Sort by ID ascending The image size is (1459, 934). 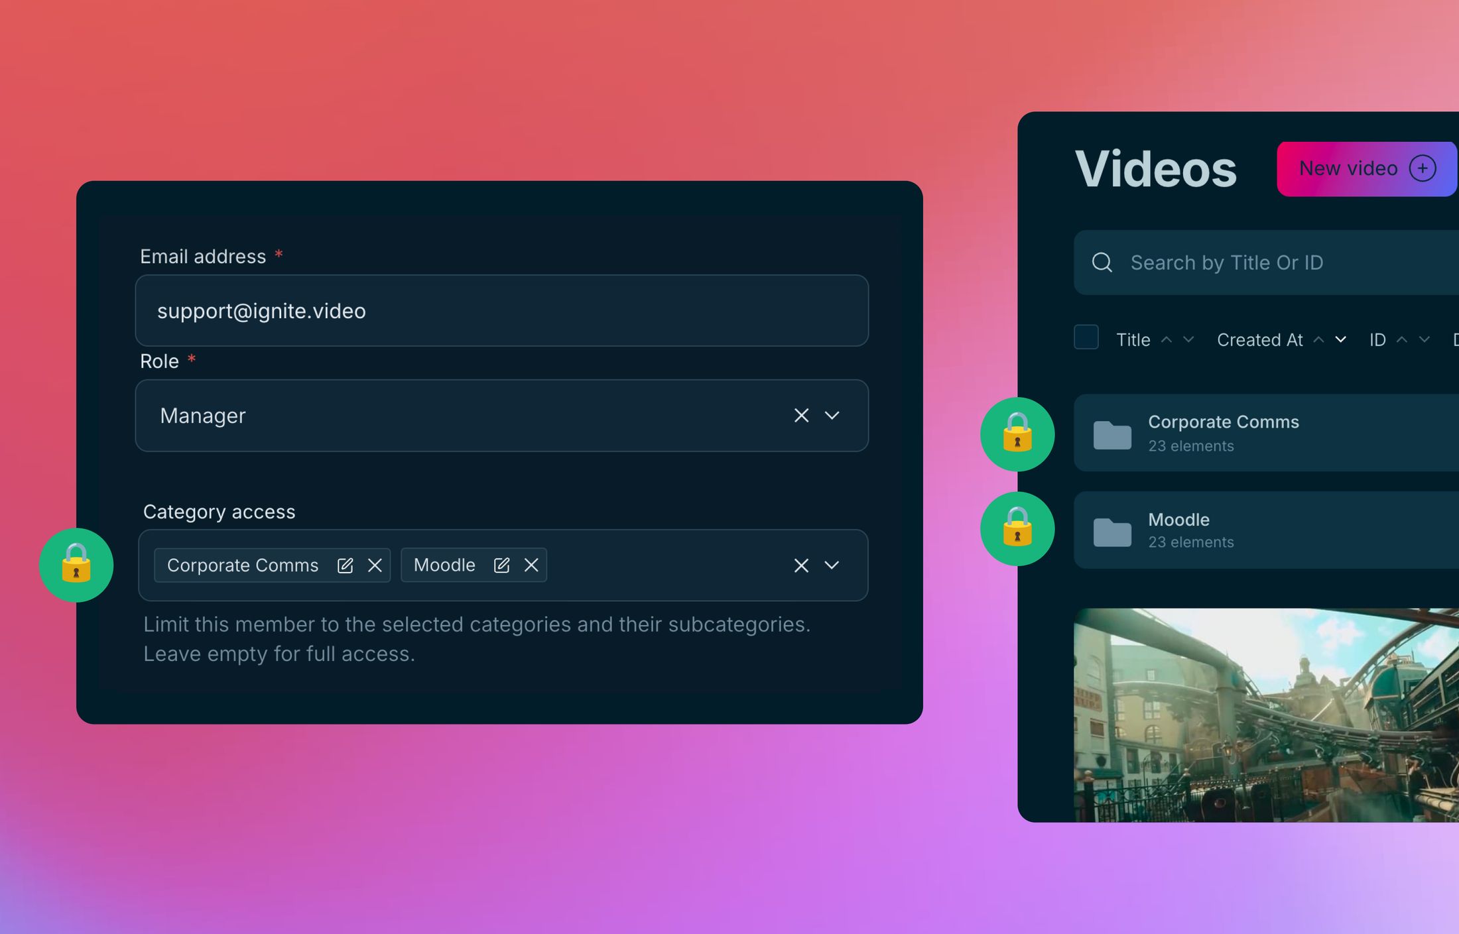point(1402,340)
